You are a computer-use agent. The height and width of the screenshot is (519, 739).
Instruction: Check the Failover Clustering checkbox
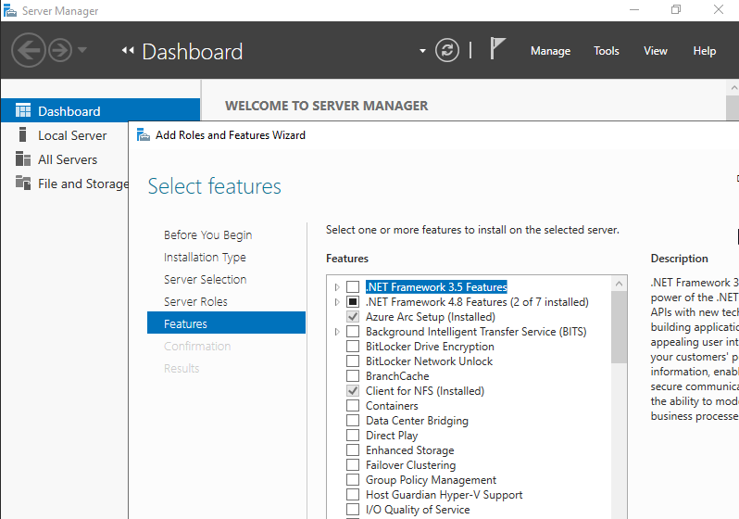pos(353,464)
